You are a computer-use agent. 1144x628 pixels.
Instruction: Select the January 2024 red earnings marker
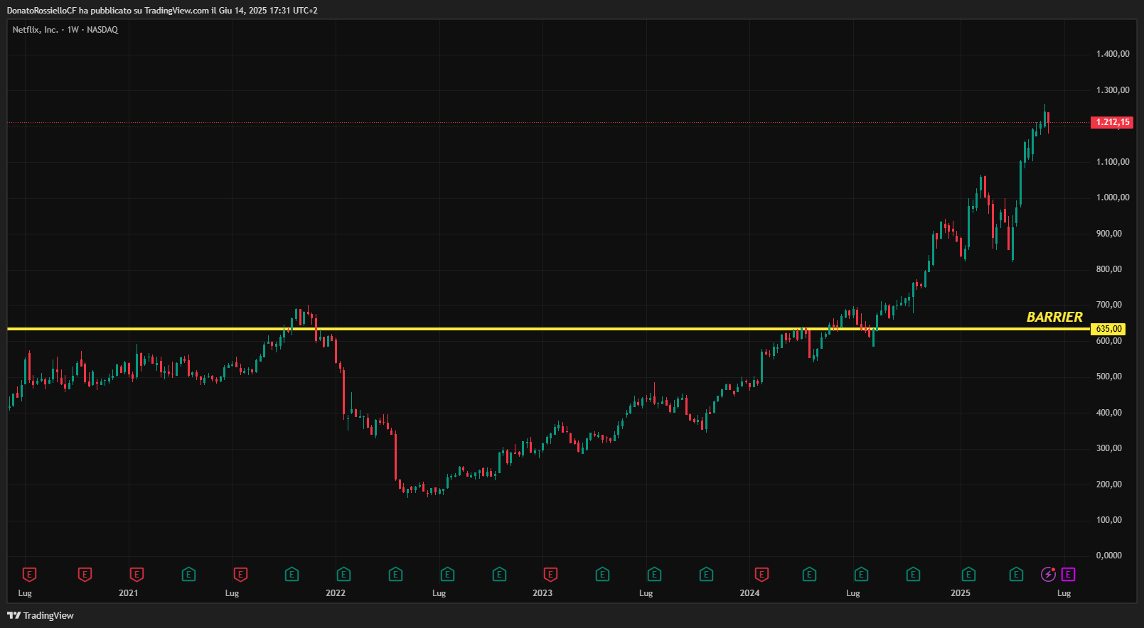(x=761, y=574)
